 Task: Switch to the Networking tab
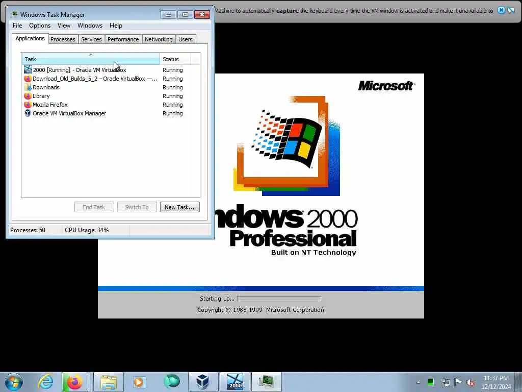tap(159, 39)
